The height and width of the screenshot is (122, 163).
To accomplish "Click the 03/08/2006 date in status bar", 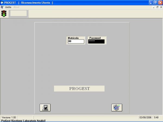I will click(145, 117).
